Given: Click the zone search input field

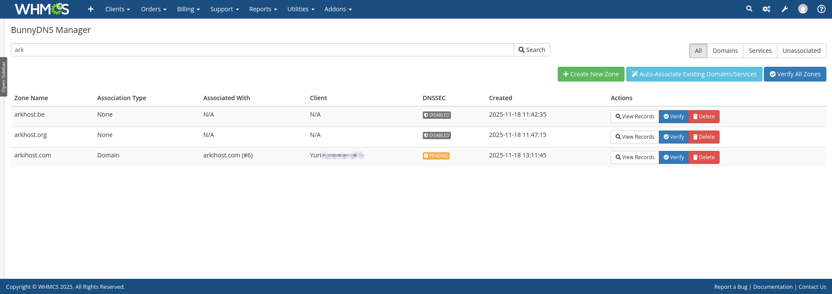Looking at the screenshot, I should (x=262, y=50).
